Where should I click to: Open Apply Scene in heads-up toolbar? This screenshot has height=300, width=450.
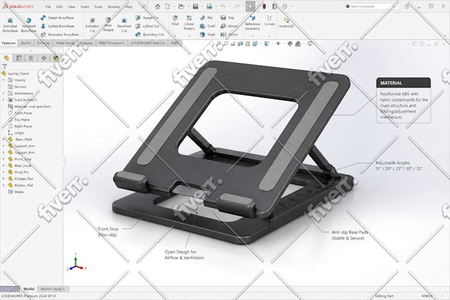click(298, 44)
